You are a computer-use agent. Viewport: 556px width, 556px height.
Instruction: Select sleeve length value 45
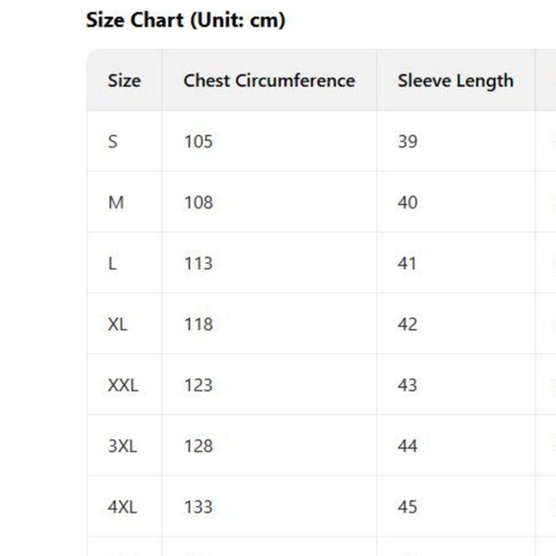(408, 507)
